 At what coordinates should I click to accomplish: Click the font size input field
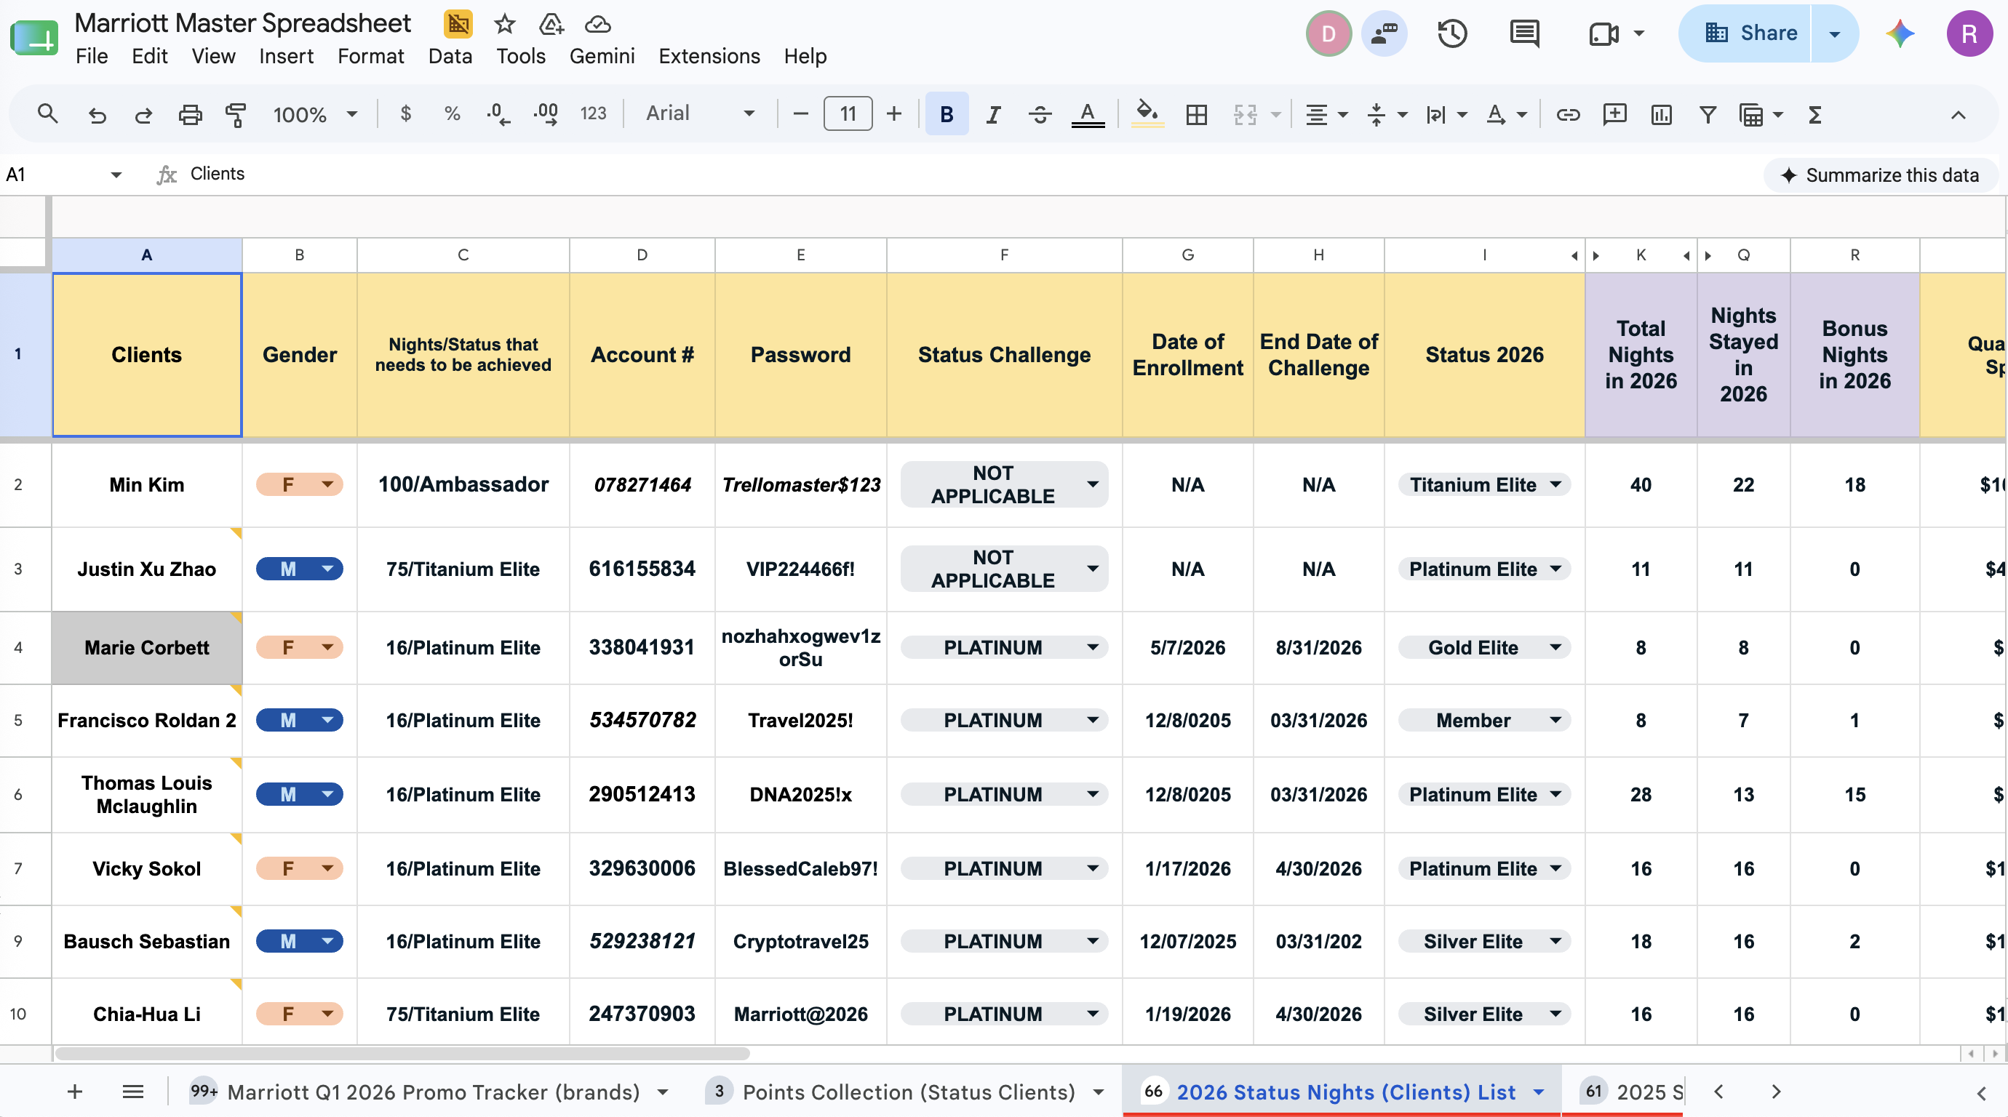click(x=848, y=114)
